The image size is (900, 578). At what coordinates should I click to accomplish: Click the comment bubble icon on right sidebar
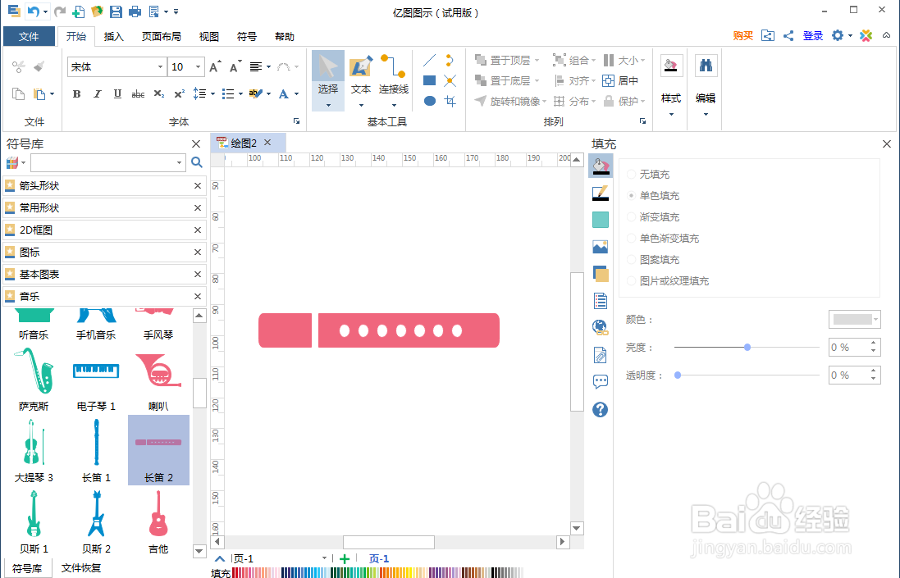[x=600, y=380]
